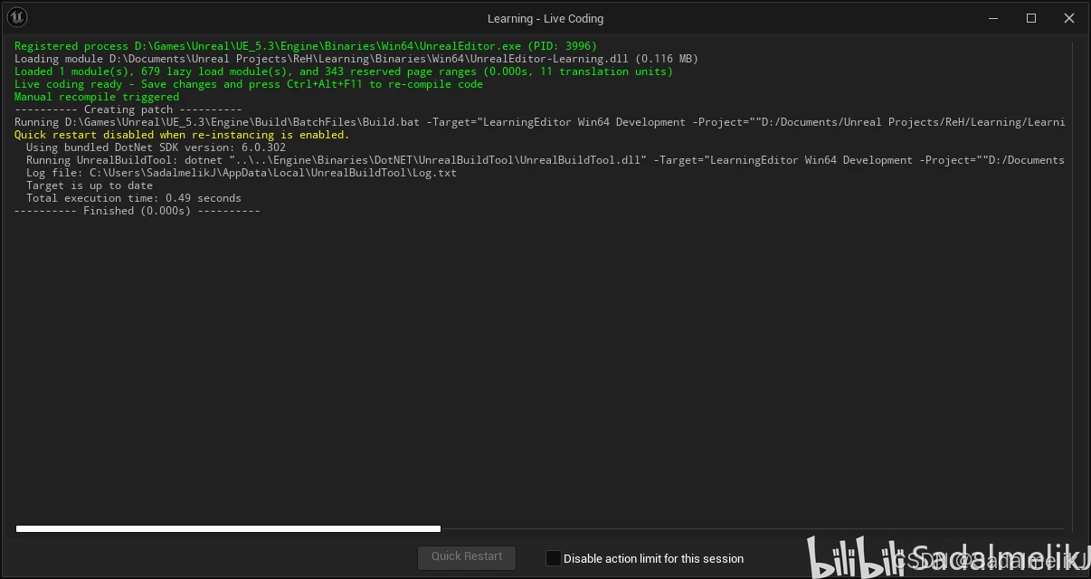Close the Live Coding window
Screen dimensions: 1091x579
click(x=1069, y=18)
